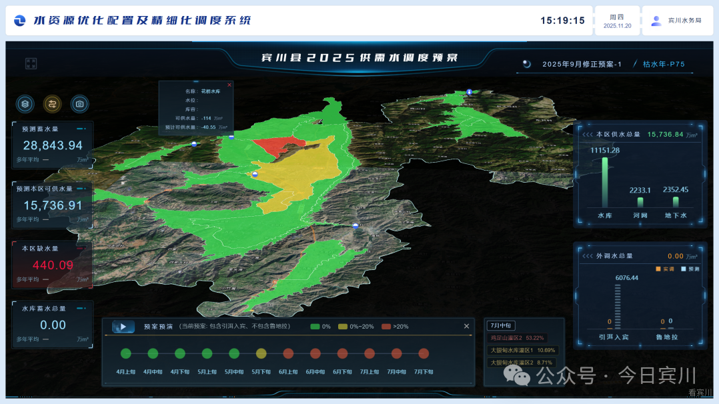Close the 花桥水库 info popup
This screenshot has width=719, height=404.
pyautogui.click(x=229, y=85)
